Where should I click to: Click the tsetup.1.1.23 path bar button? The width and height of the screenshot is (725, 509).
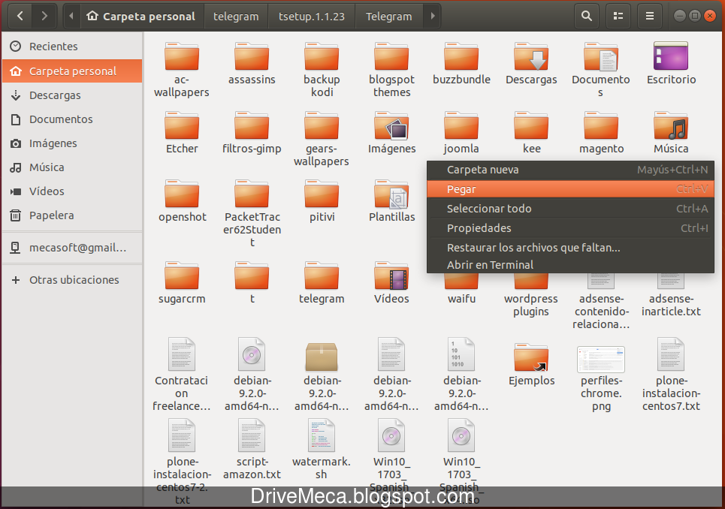point(312,17)
